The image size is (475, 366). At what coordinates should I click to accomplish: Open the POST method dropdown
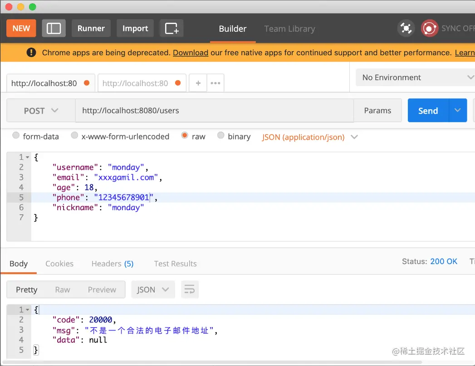41,111
